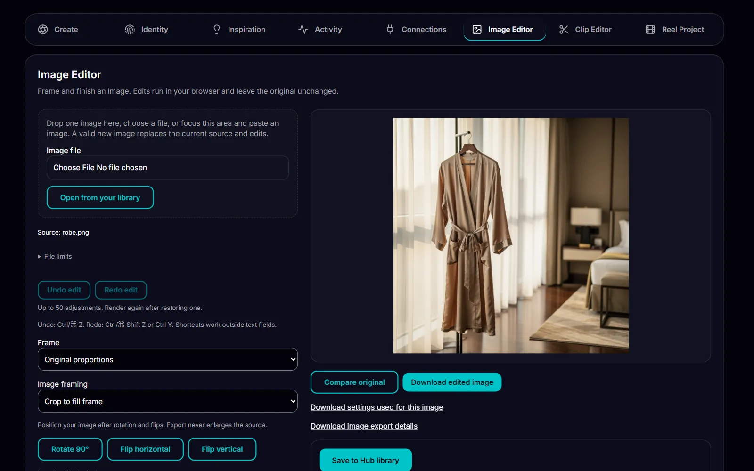Switch to the Identity tab
The width and height of the screenshot is (754, 471).
[x=147, y=29]
